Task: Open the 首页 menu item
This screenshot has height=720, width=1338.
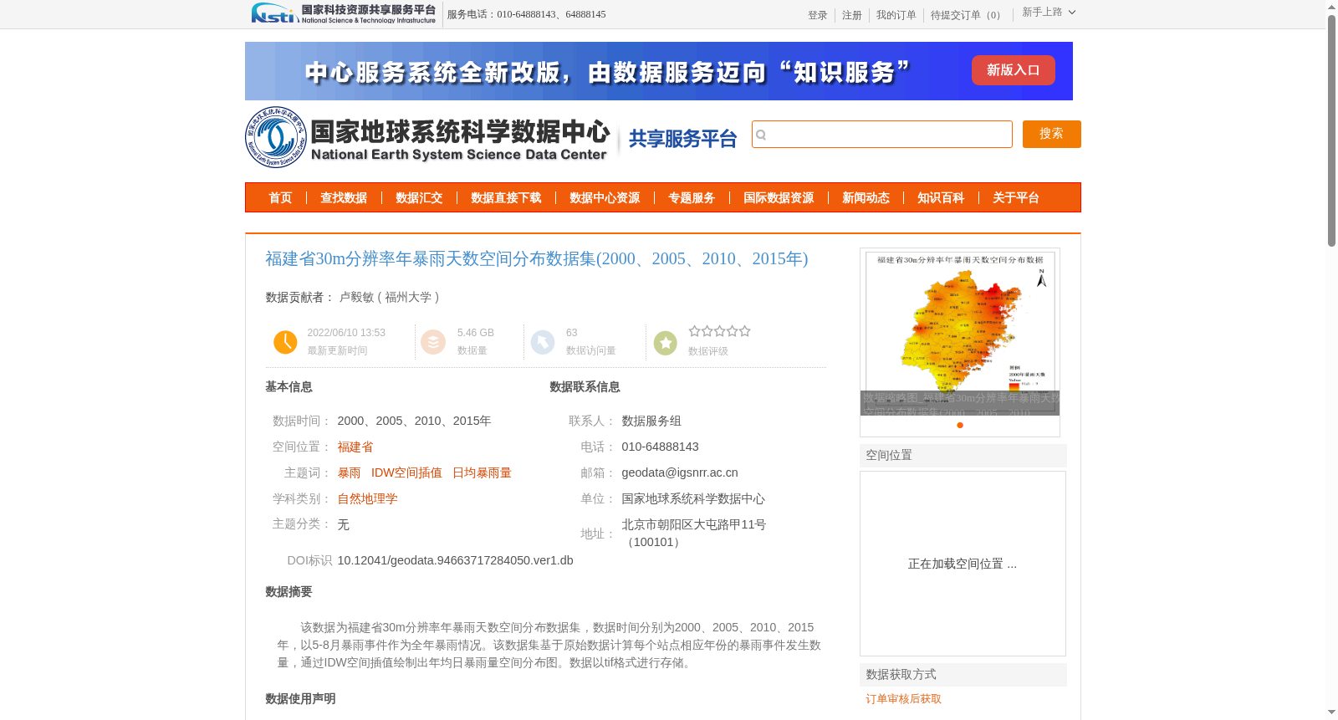Action: [280, 197]
